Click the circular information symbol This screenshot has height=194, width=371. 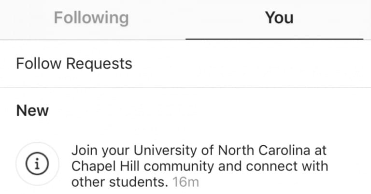click(x=37, y=164)
